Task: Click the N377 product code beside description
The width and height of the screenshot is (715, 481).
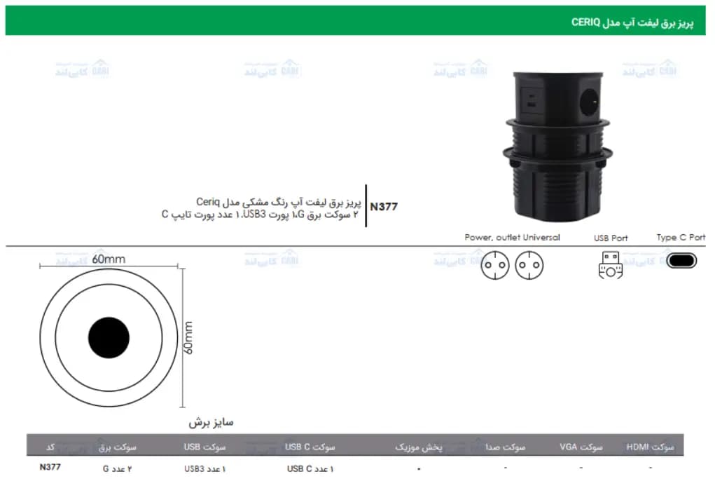Action: 384,207
